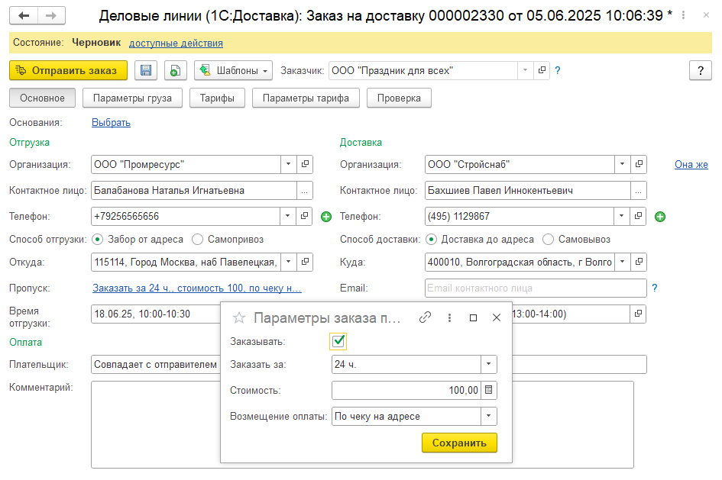Image resolution: width=722 pixels, height=480 pixels.
Task: Switch to the Параметры груза tab
Action: (132, 98)
